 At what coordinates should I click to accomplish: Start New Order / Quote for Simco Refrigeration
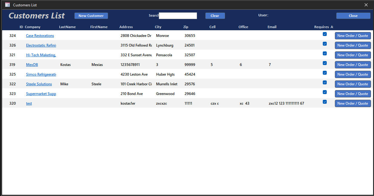352,74
